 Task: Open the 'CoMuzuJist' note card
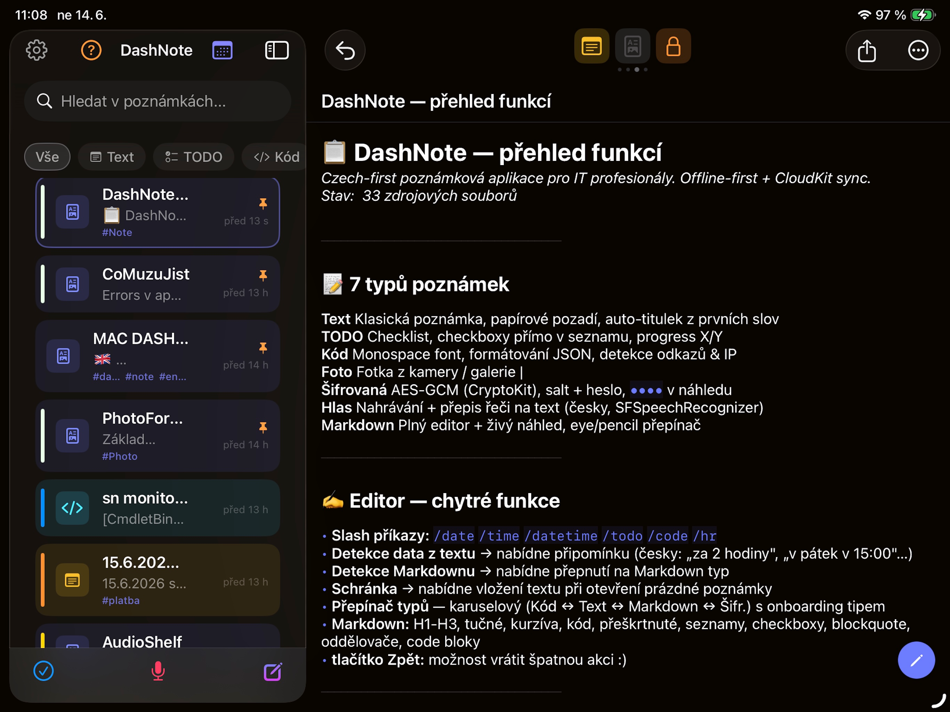click(x=158, y=284)
